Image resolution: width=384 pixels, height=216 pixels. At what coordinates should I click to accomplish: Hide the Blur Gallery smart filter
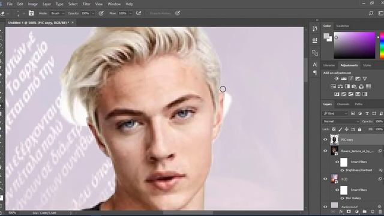tap(342, 198)
